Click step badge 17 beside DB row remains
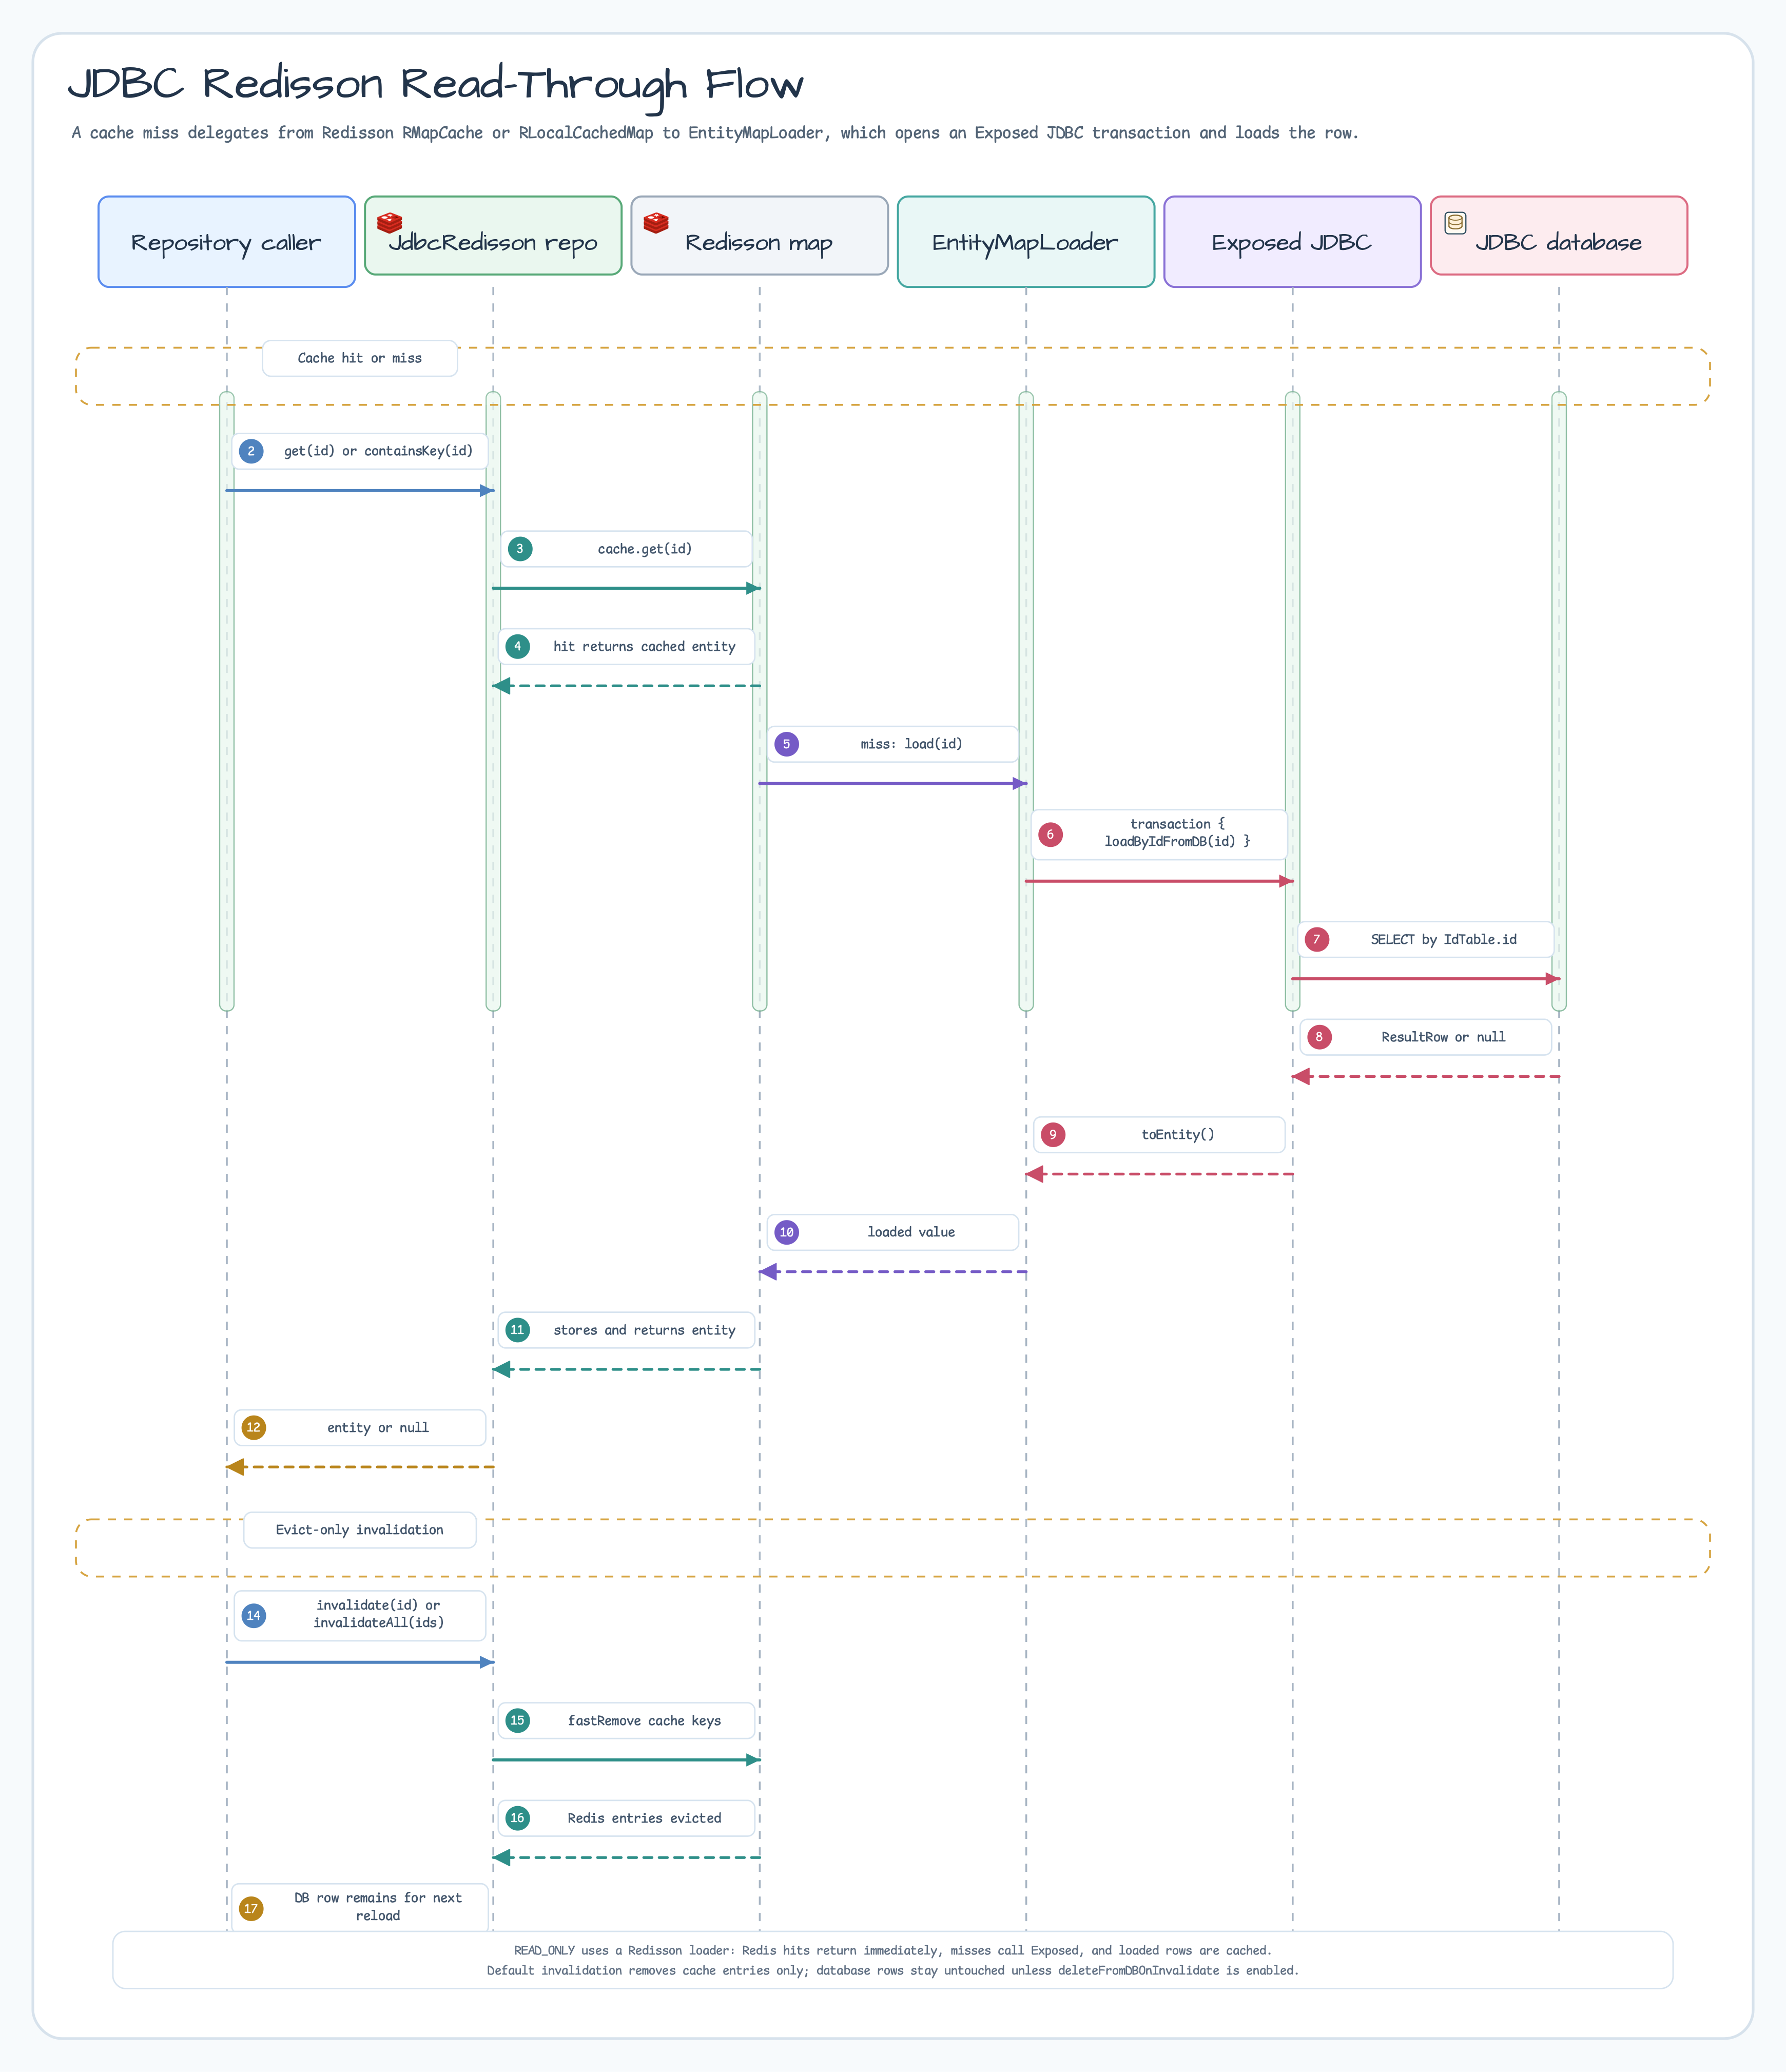Image resolution: width=1786 pixels, height=2072 pixels. tap(251, 1909)
